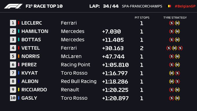The height and width of the screenshot is (111, 197).
Task: Click Kvyat's medium tyre icon
Action: pos(172,73)
